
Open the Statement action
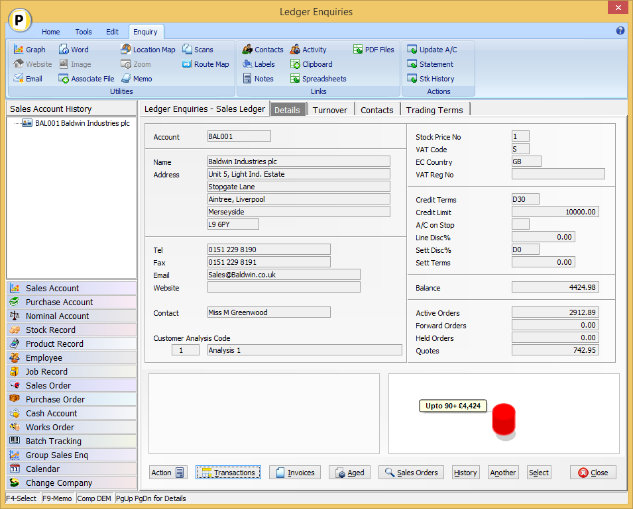pos(430,64)
